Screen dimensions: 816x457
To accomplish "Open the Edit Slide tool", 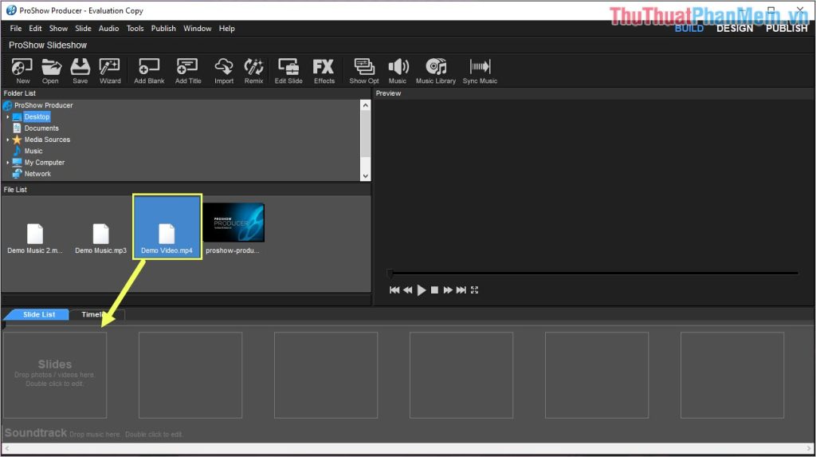I will 288,71.
